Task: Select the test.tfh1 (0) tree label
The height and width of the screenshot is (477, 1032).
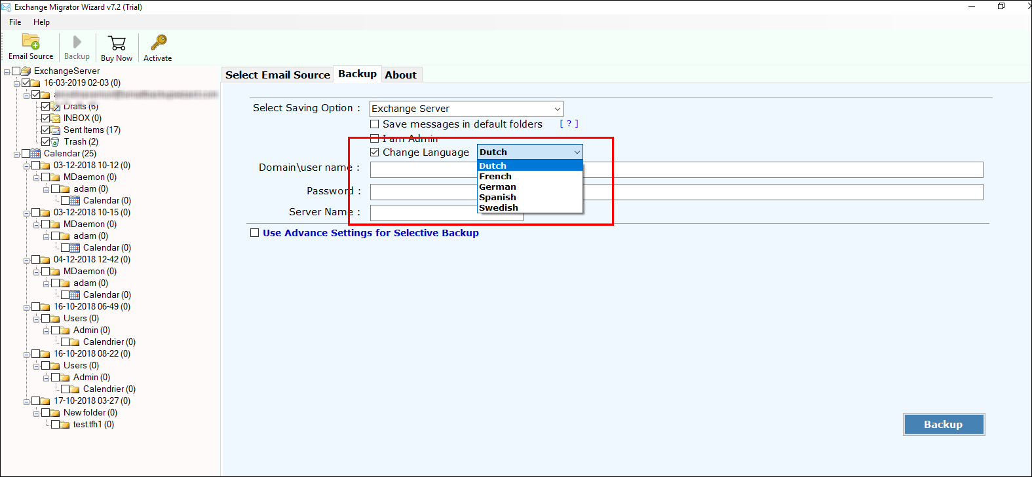Action: coord(94,425)
